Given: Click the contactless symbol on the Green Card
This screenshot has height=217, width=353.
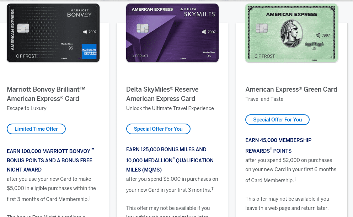Looking at the screenshot, I should click(x=318, y=36).
